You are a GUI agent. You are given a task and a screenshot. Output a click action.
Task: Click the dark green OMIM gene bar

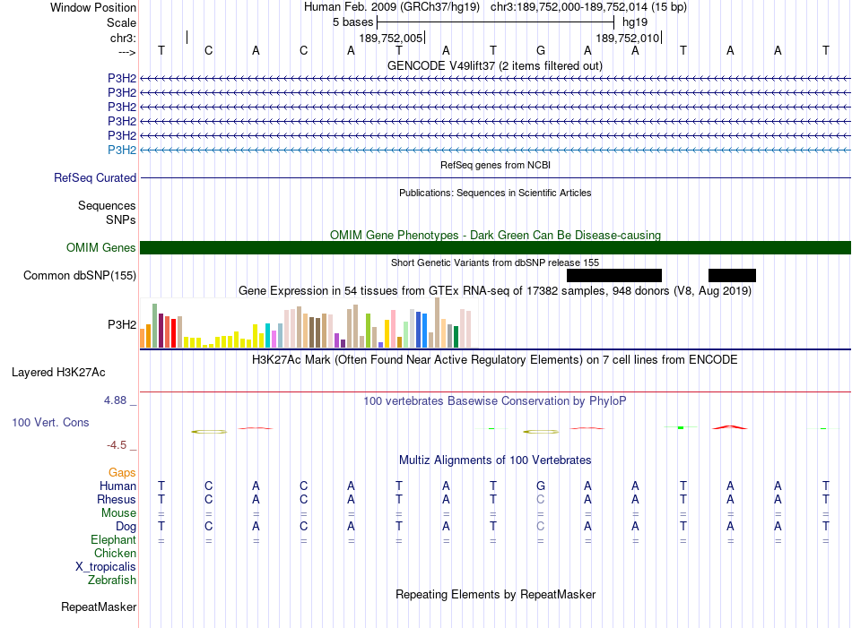point(495,247)
